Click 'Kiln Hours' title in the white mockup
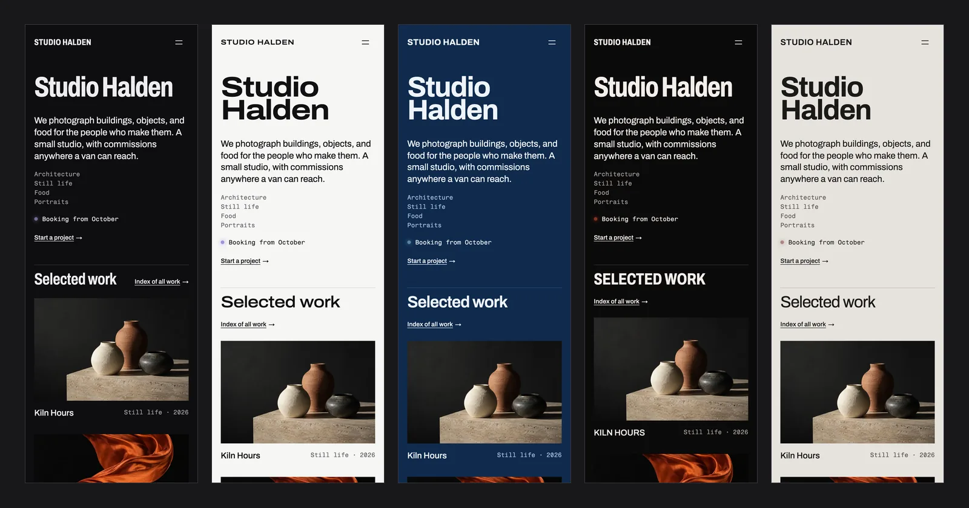Image resolution: width=969 pixels, height=508 pixels. click(x=240, y=456)
